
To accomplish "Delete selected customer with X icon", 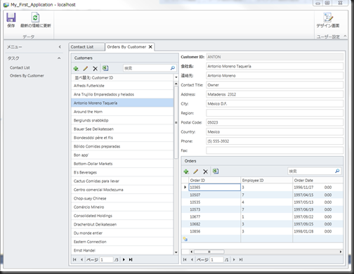I will (95, 68).
